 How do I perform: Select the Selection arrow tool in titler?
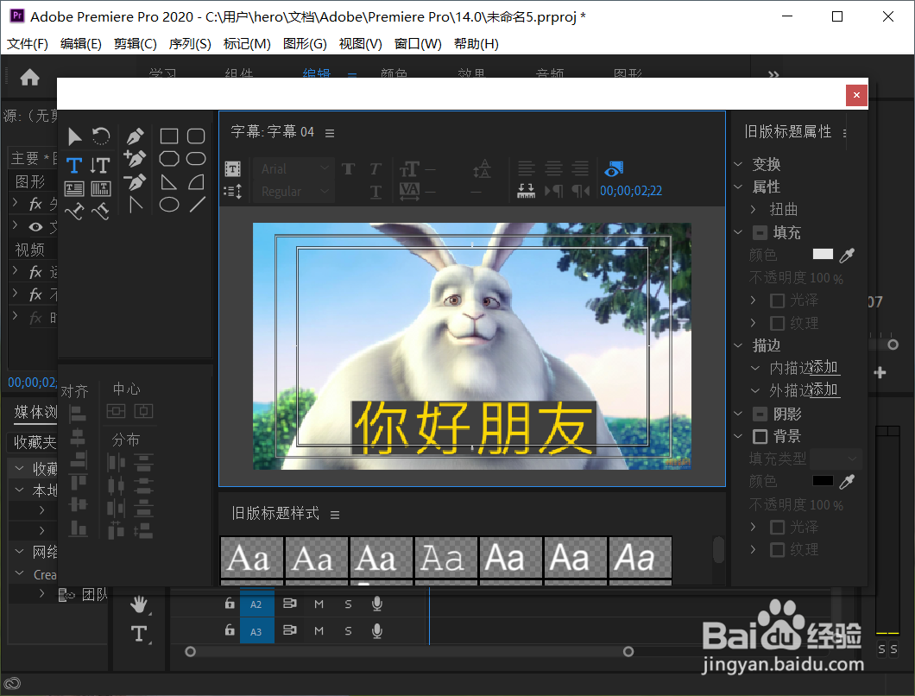click(74, 136)
